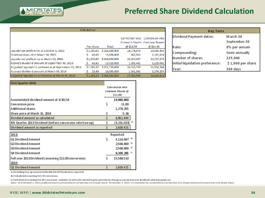
Task: Click the '$1,103.23' per share value
Action: click(x=92, y=76)
